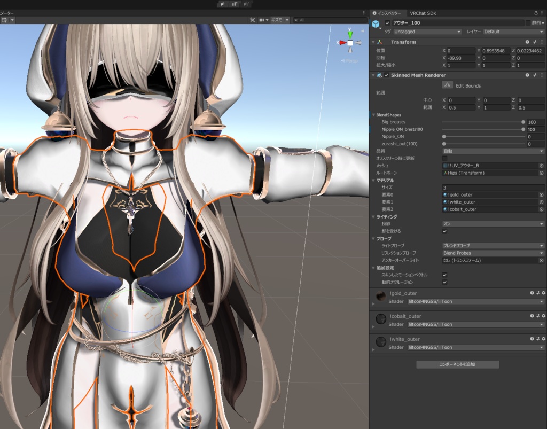Image resolution: width=547 pixels, height=429 pixels.
Task: Pick material for !white_outer slot
Action: [x=542, y=202]
